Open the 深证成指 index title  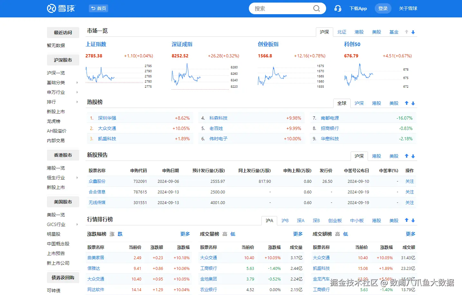coord(182,44)
